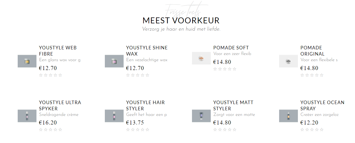Click the Youstyle Matt Styler product thumbnail

tap(201, 116)
